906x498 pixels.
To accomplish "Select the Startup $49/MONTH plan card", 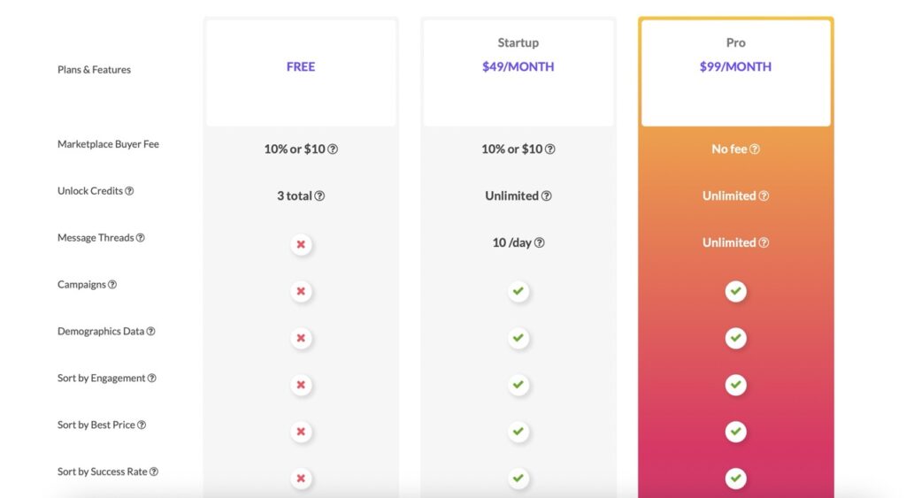I will 518,73.
